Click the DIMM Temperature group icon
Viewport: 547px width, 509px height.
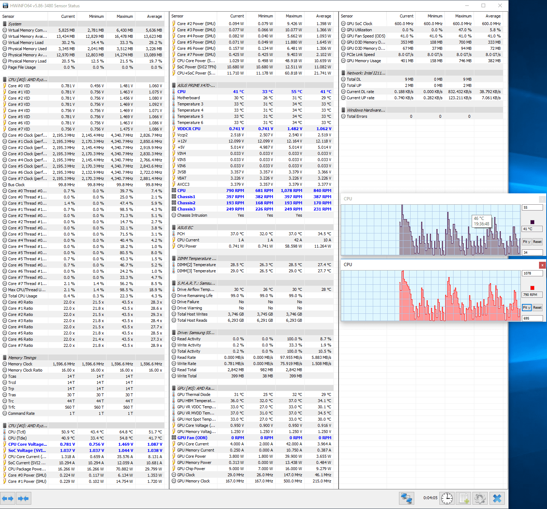tap(174, 258)
